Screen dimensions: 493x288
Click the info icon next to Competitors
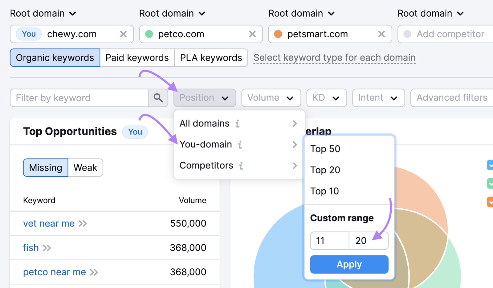241,165
